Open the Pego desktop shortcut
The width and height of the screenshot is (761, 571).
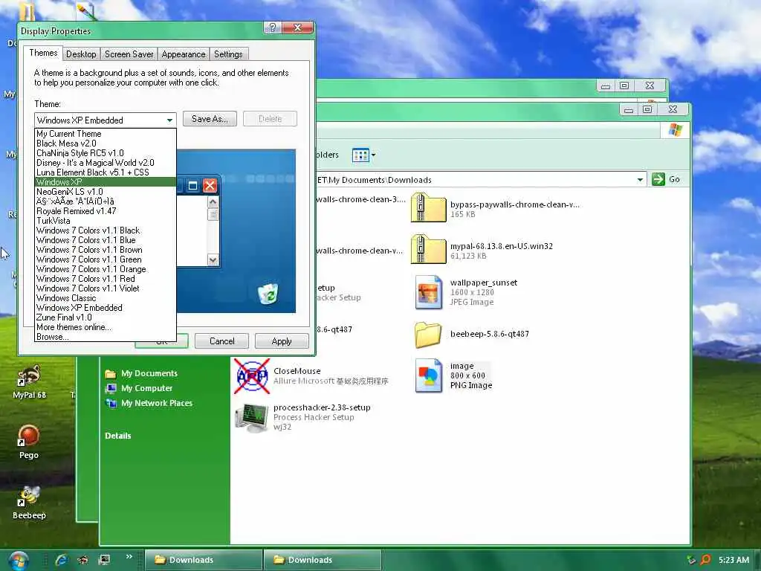(29, 442)
